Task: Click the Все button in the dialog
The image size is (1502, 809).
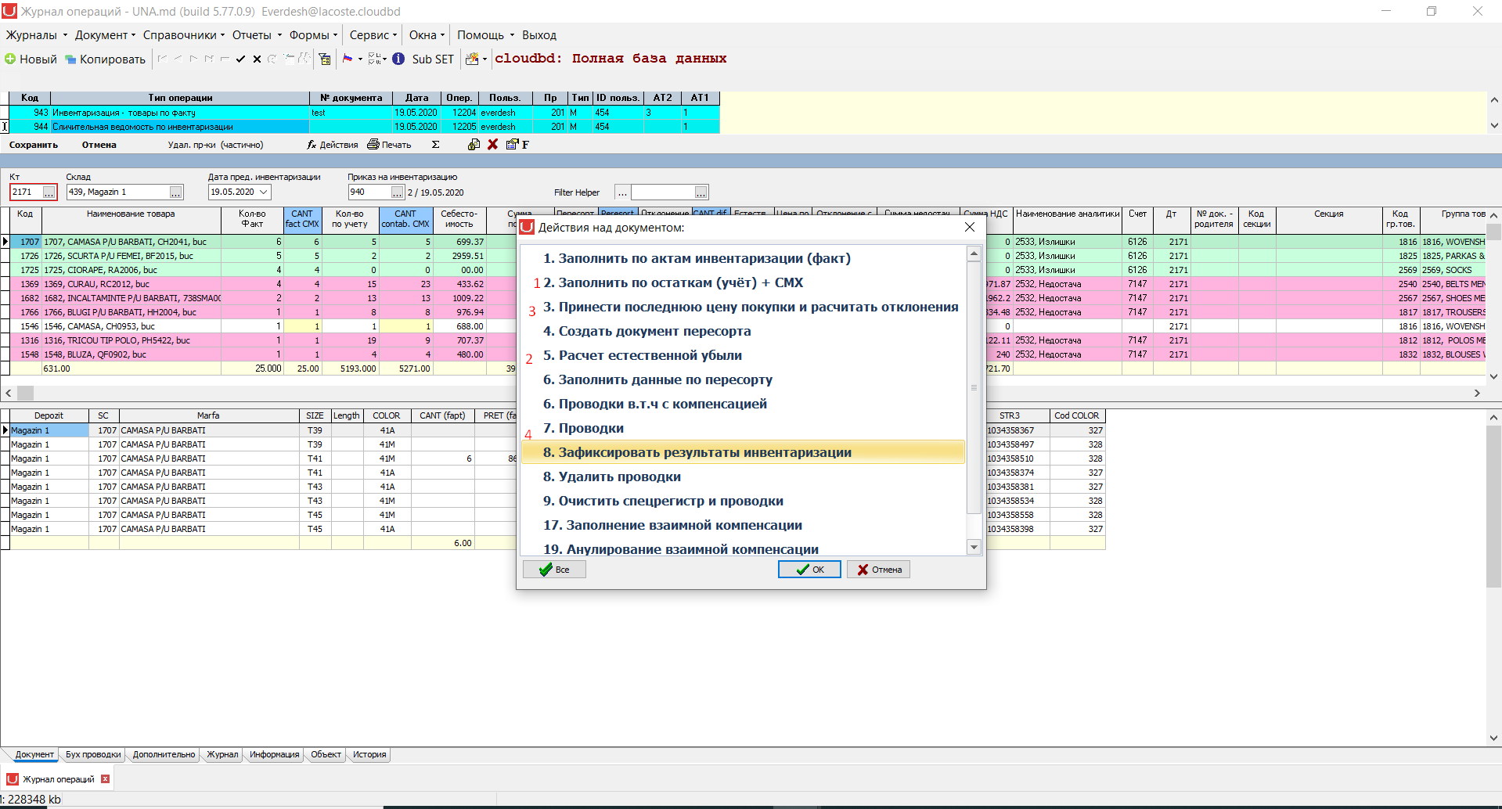Action: (x=554, y=570)
